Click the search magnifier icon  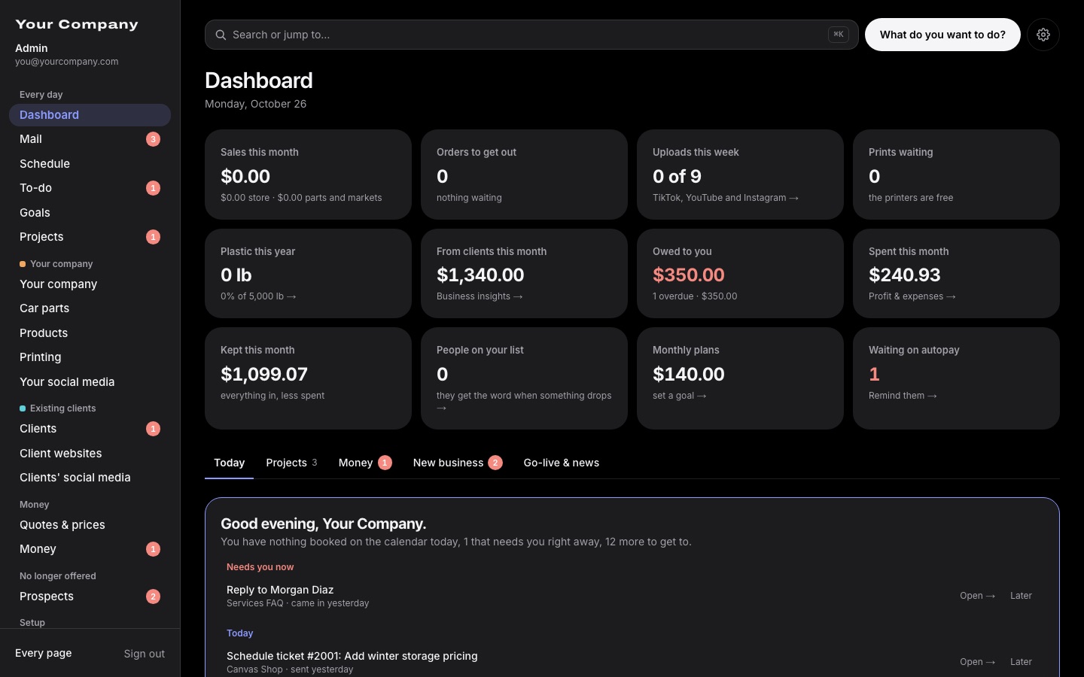pos(221,35)
